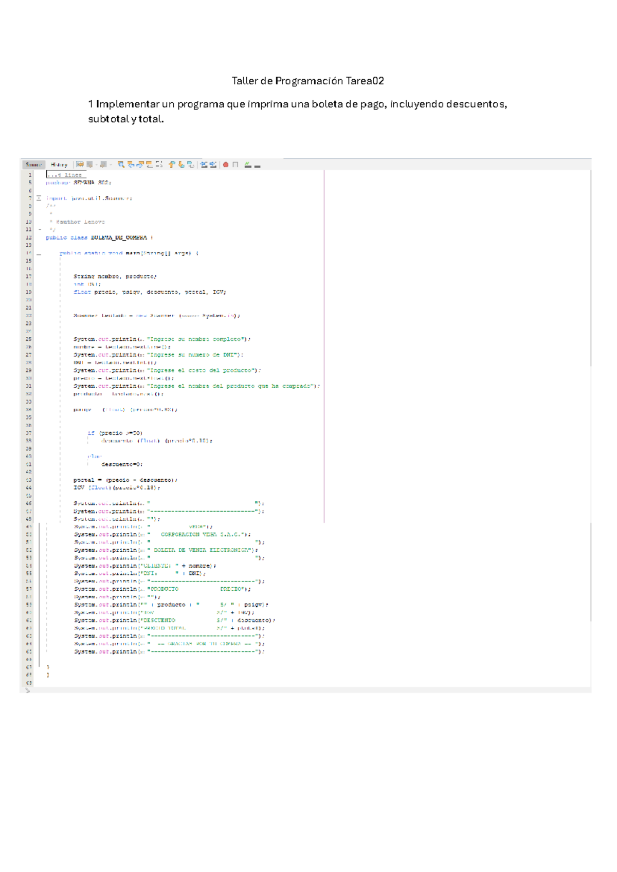Image resolution: width=617 pixels, height=872 pixels.
Task: Click the Last Edit location icon
Action: point(80,165)
